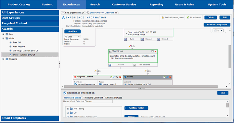Close the Email Only 10% Discount tab
This screenshot has width=234, height=123.
[116, 13]
